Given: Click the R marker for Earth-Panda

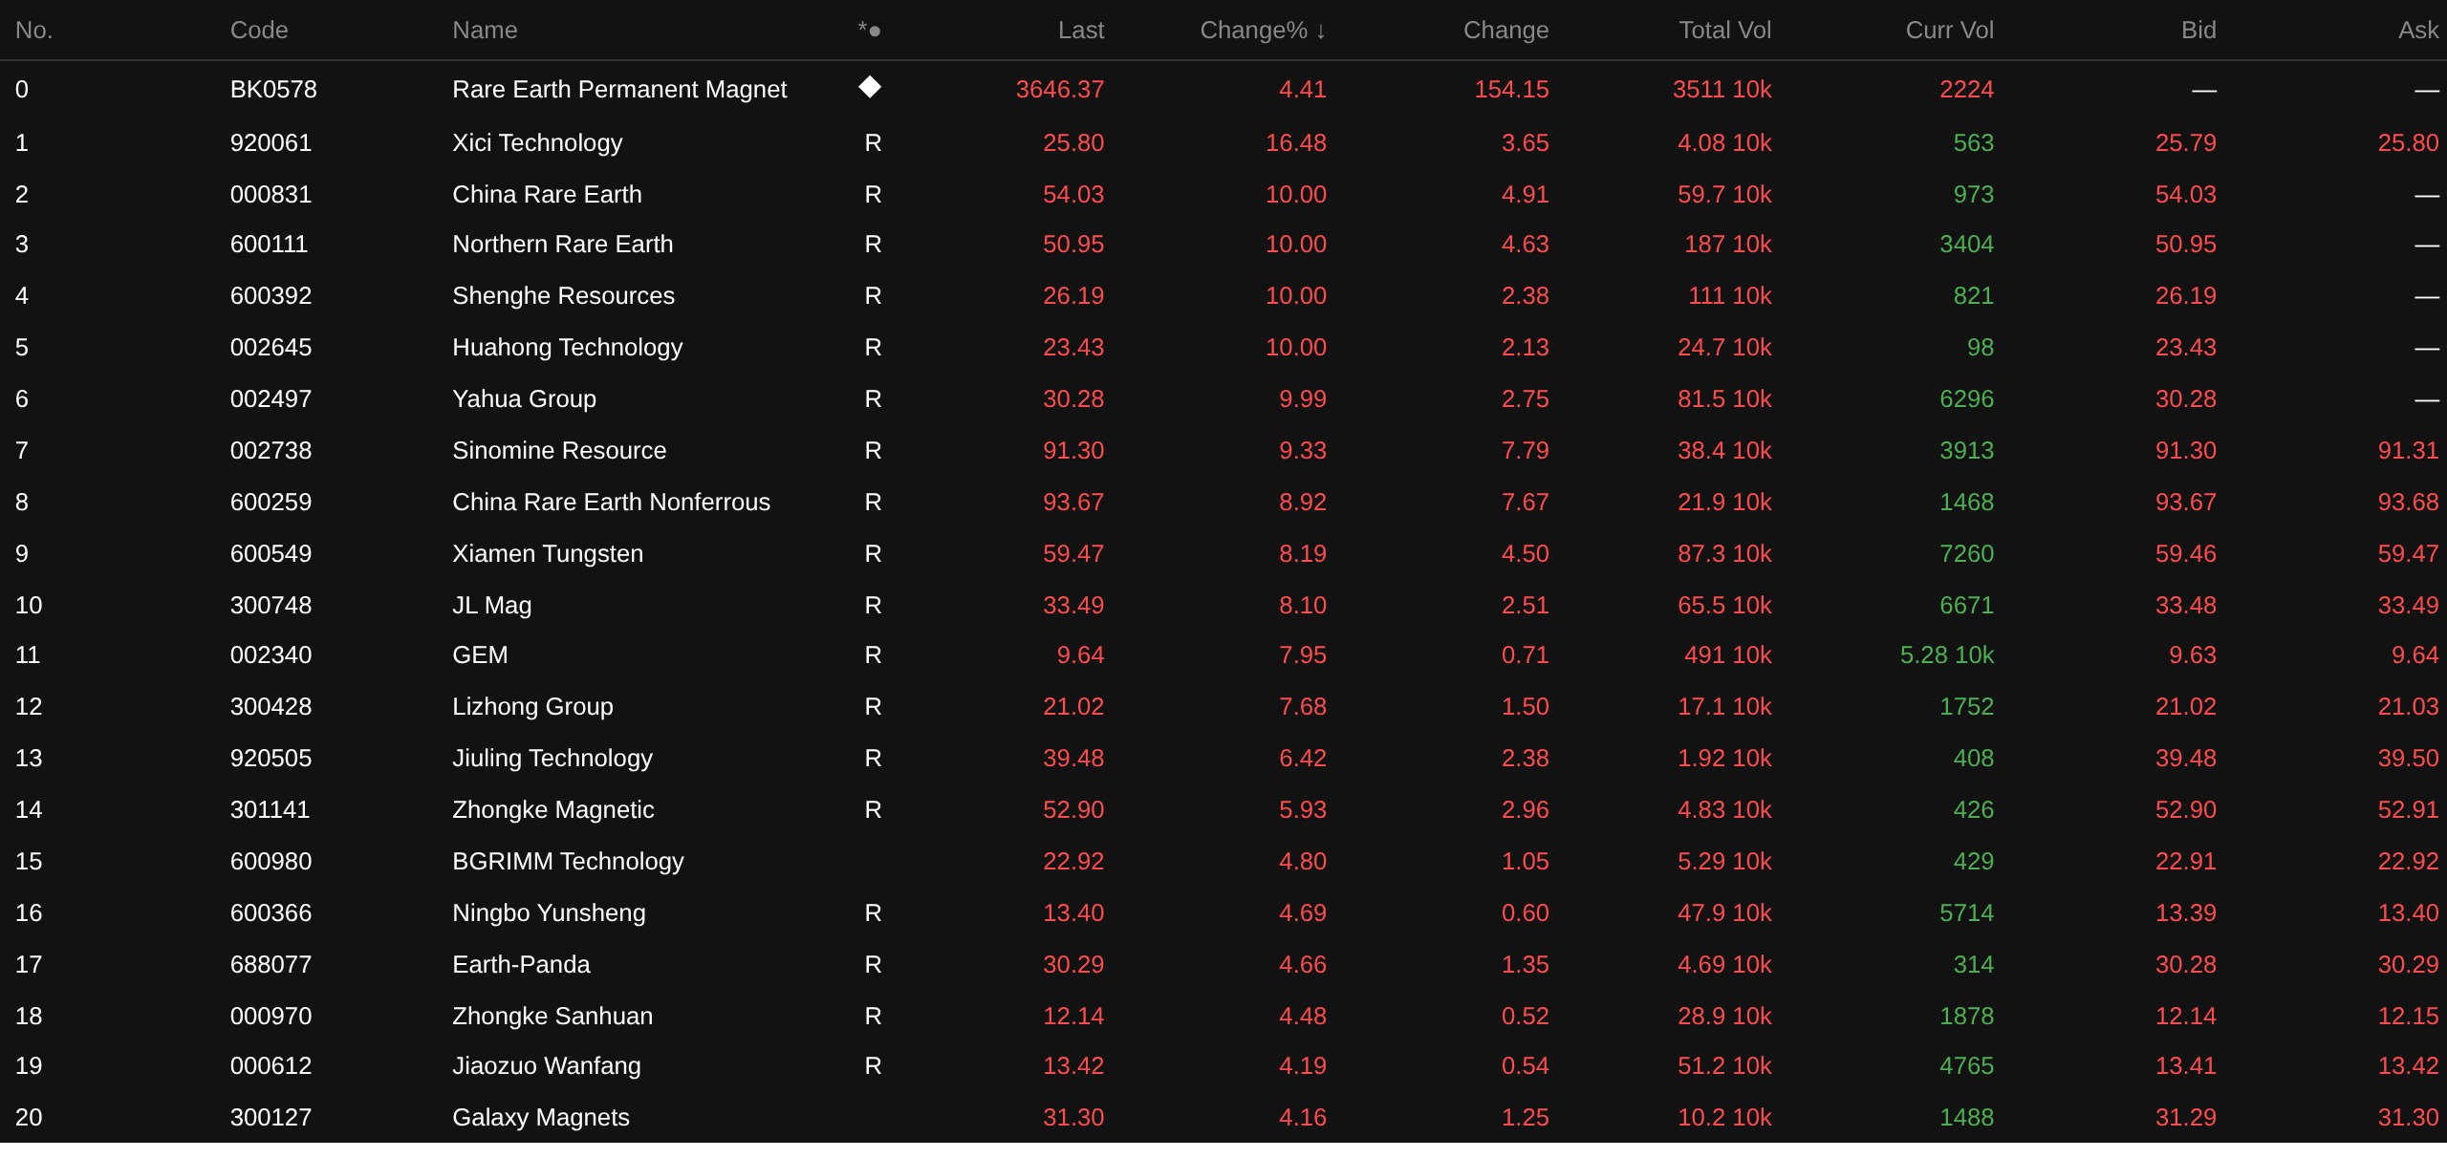Looking at the screenshot, I should tap(872, 965).
